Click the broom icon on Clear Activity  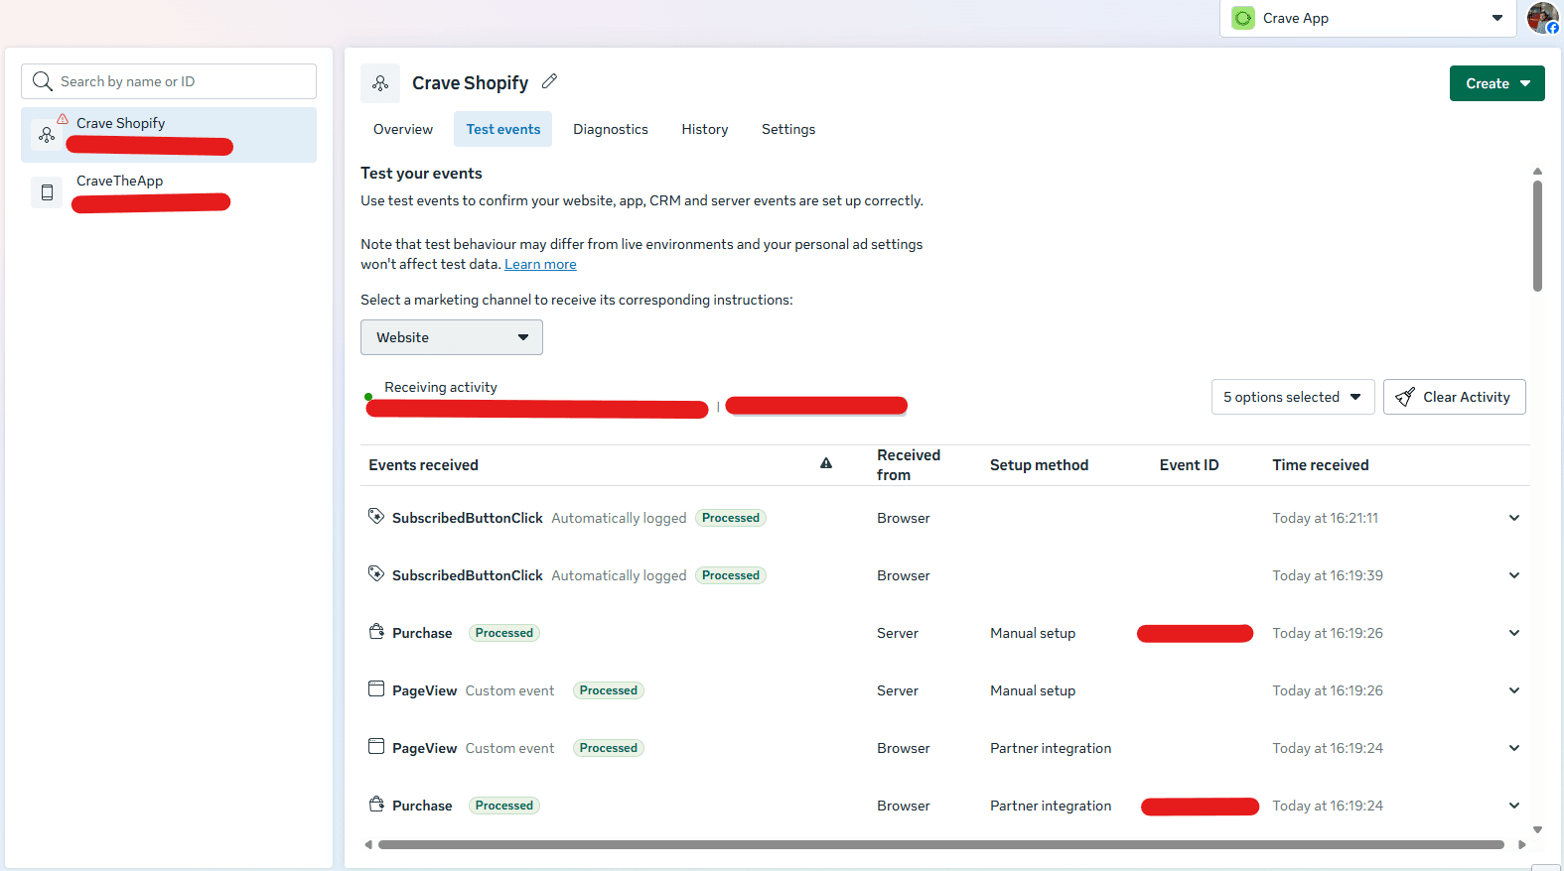tap(1405, 397)
